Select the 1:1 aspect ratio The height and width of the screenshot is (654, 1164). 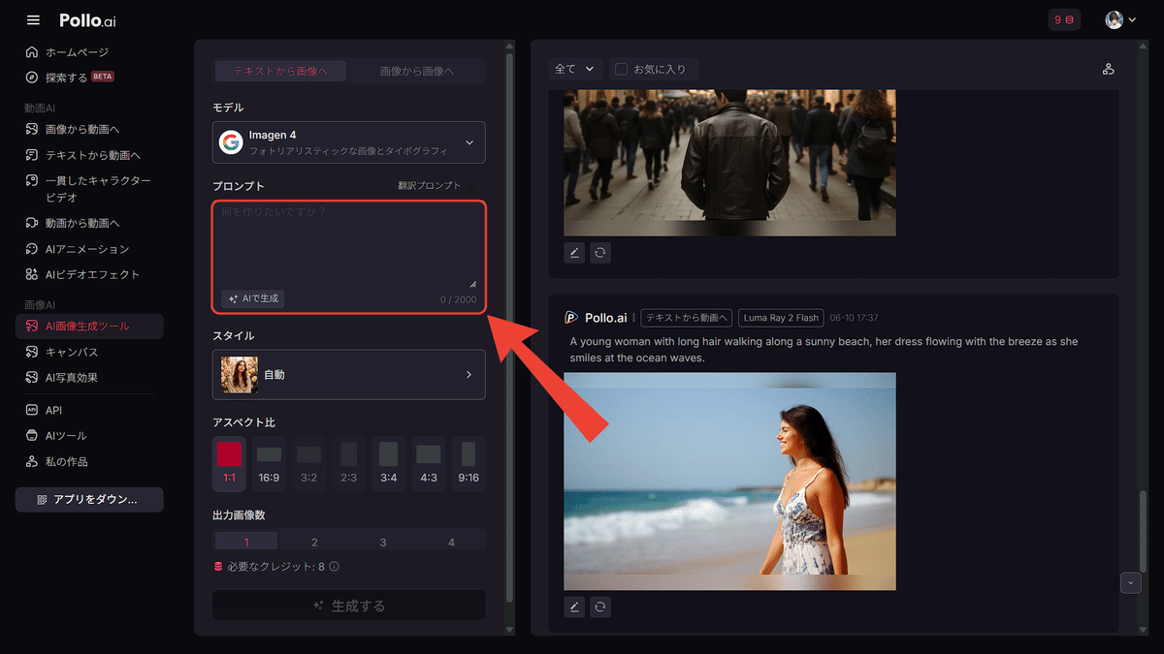pyautogui.click(x=229, y=462)
